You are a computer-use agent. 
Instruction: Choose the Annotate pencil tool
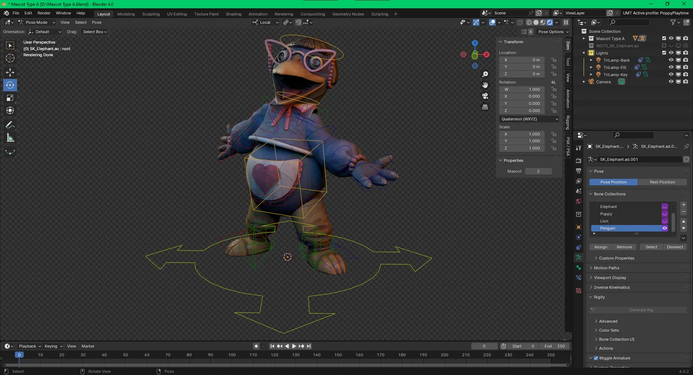click(10, 125)
